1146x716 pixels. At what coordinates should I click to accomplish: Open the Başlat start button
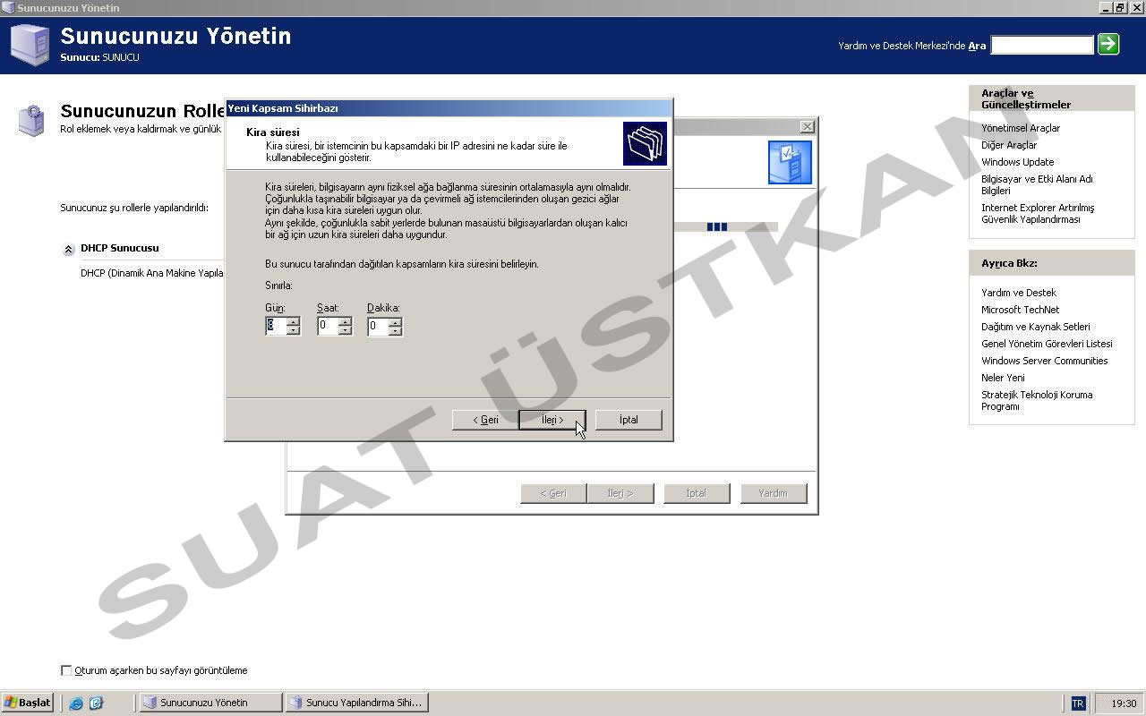28,703
